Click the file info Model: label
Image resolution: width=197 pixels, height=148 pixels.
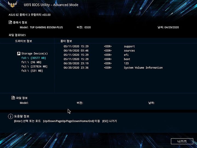[x=24, y=103]
